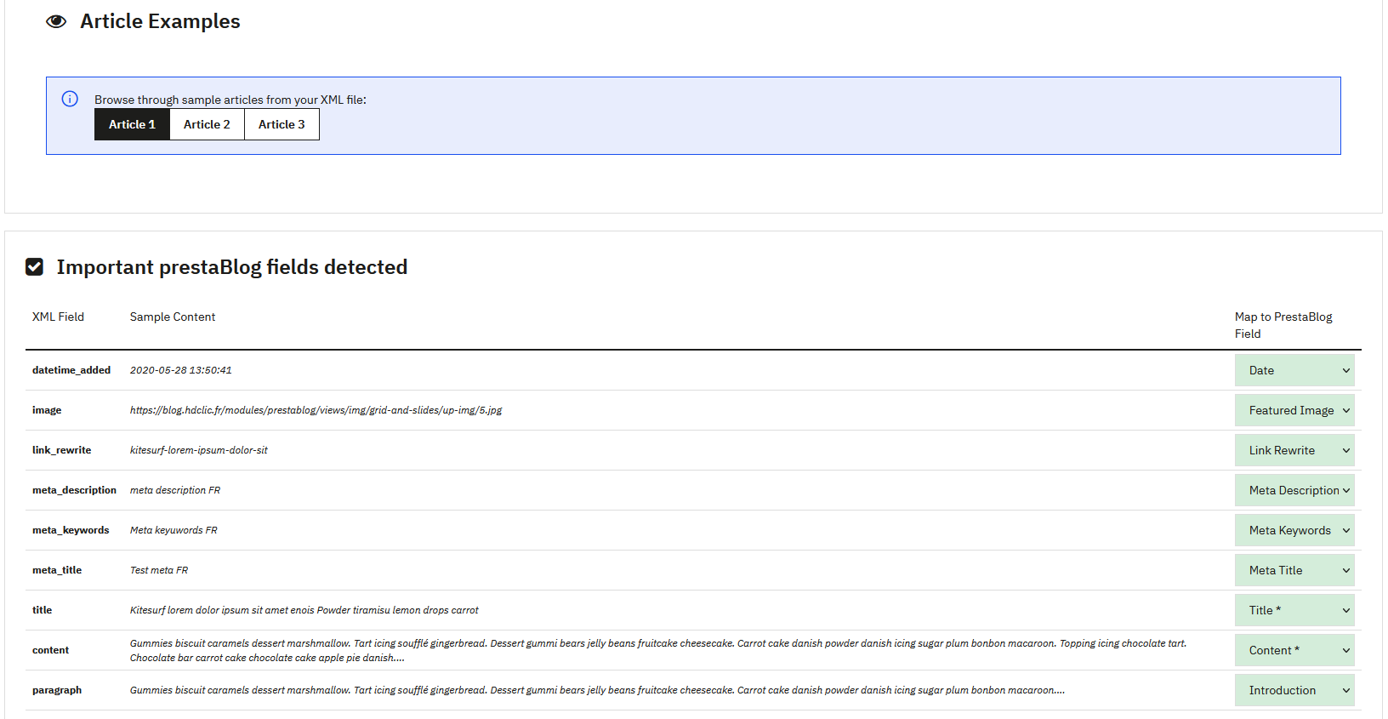Viewport: 1388px width, 719px height.
Task: Click the meta_keywords field name
Action: tap(71, 530)
